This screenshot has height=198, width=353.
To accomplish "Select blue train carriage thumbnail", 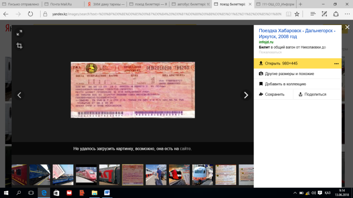I will 40,175.
